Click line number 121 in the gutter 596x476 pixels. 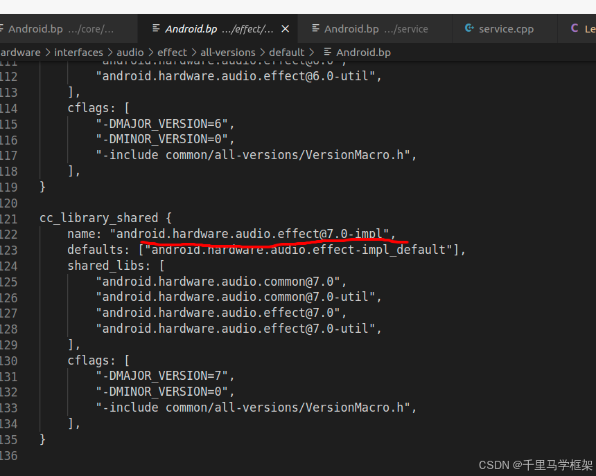point(8,219)
